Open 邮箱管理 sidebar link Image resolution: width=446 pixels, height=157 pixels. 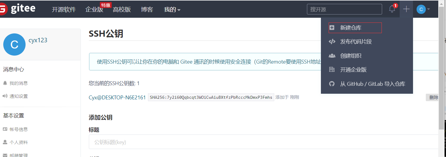[18, 155]
